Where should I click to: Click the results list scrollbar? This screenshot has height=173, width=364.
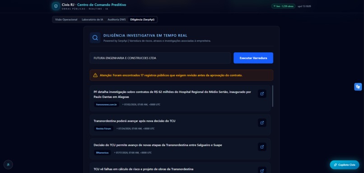point(272,96)
